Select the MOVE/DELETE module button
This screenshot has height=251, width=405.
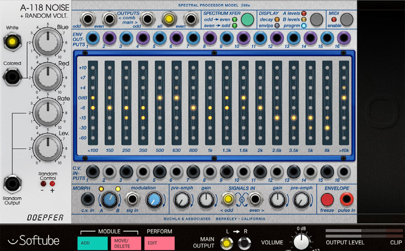click(x=126, y=243)
